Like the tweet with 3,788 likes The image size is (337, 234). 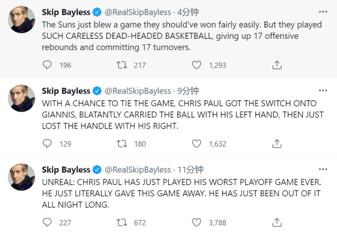(197, 222)
